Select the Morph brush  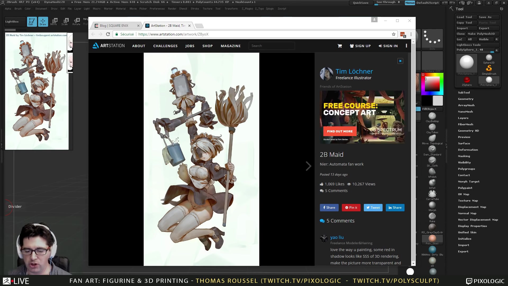[x=432, y=205]
